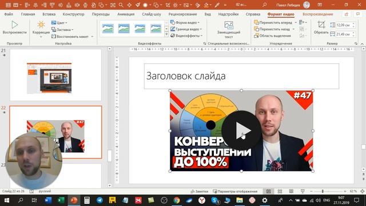Switch to slide sorter view
Screen dimensions: 366x206
coord(280,191)
